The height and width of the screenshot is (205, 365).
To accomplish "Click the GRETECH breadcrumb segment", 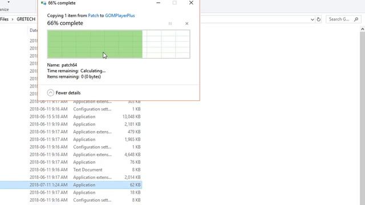I will pos(26,19).
